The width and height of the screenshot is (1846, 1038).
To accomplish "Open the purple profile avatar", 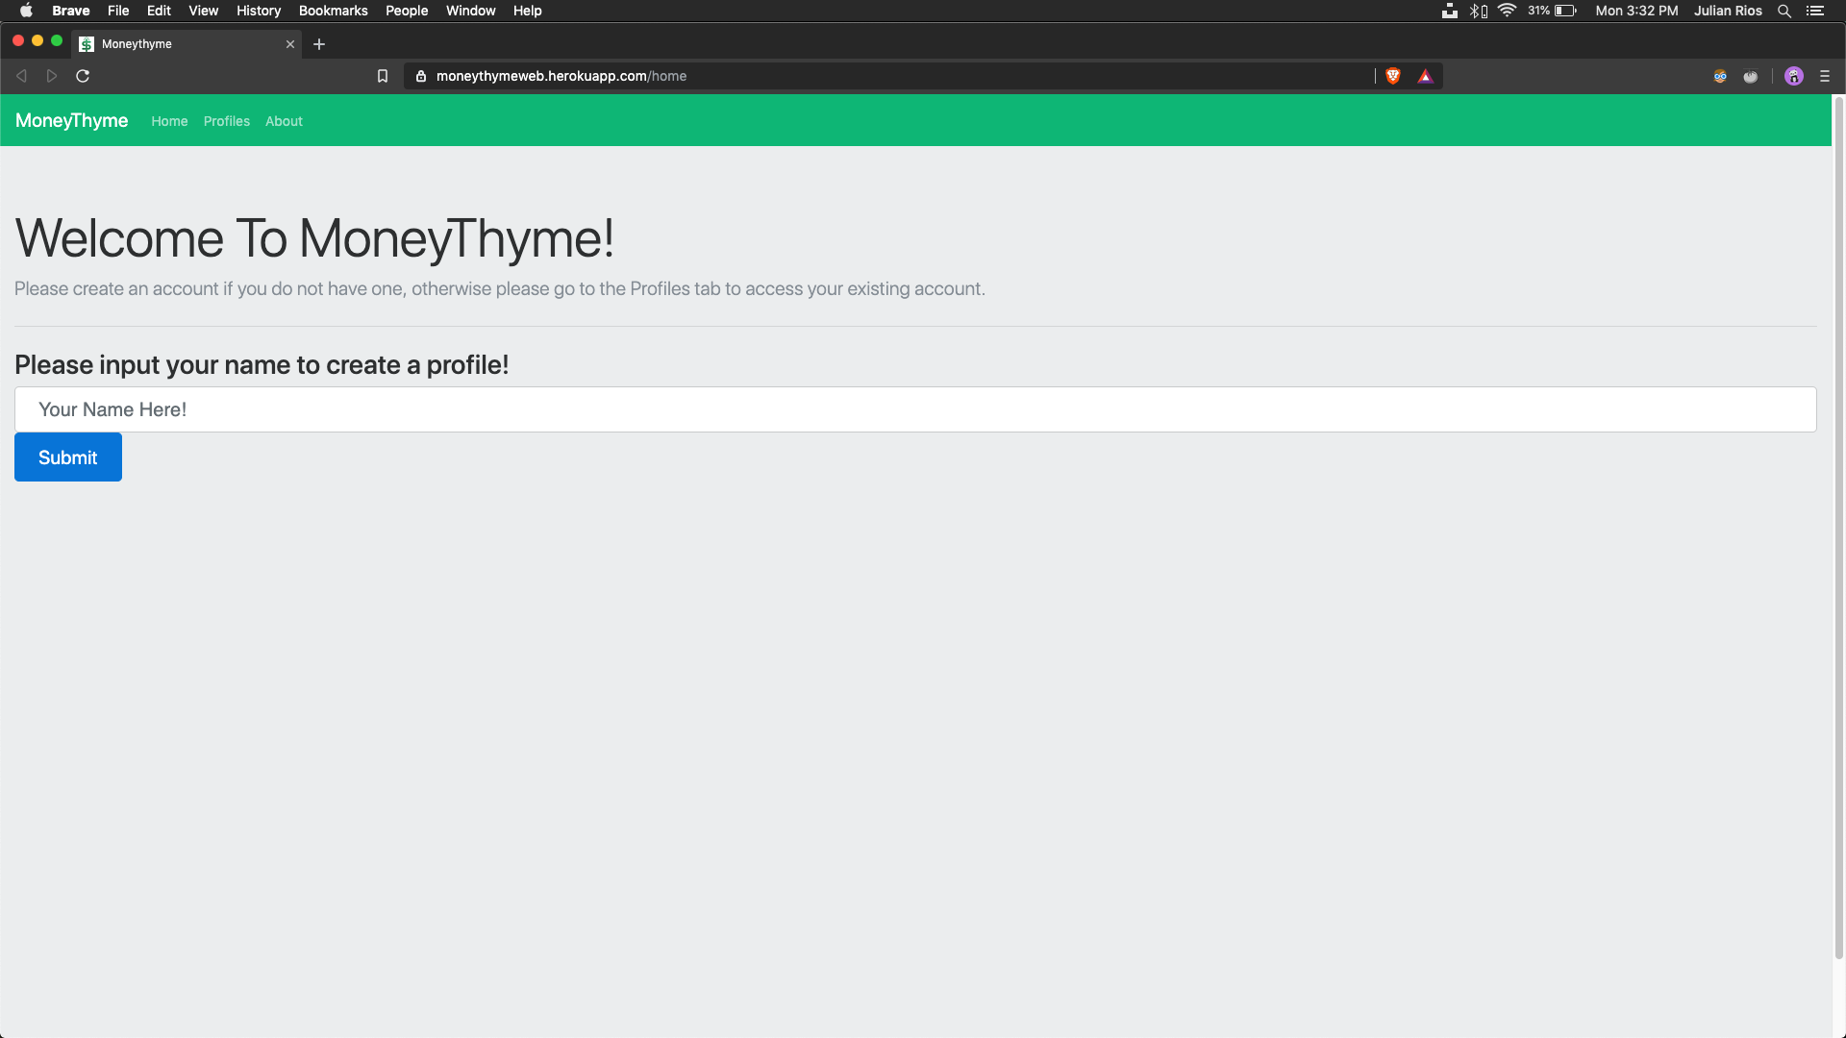I will click(x=1794, y=76).
